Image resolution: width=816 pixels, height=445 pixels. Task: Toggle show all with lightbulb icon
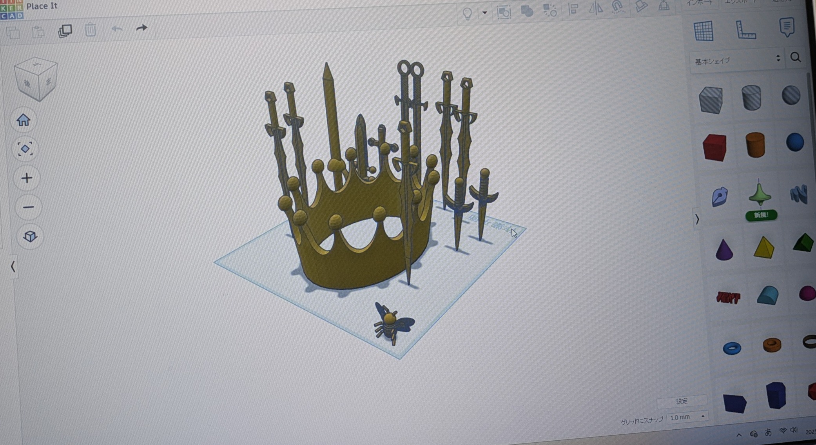pyautogui.click(x=467, y=13)
